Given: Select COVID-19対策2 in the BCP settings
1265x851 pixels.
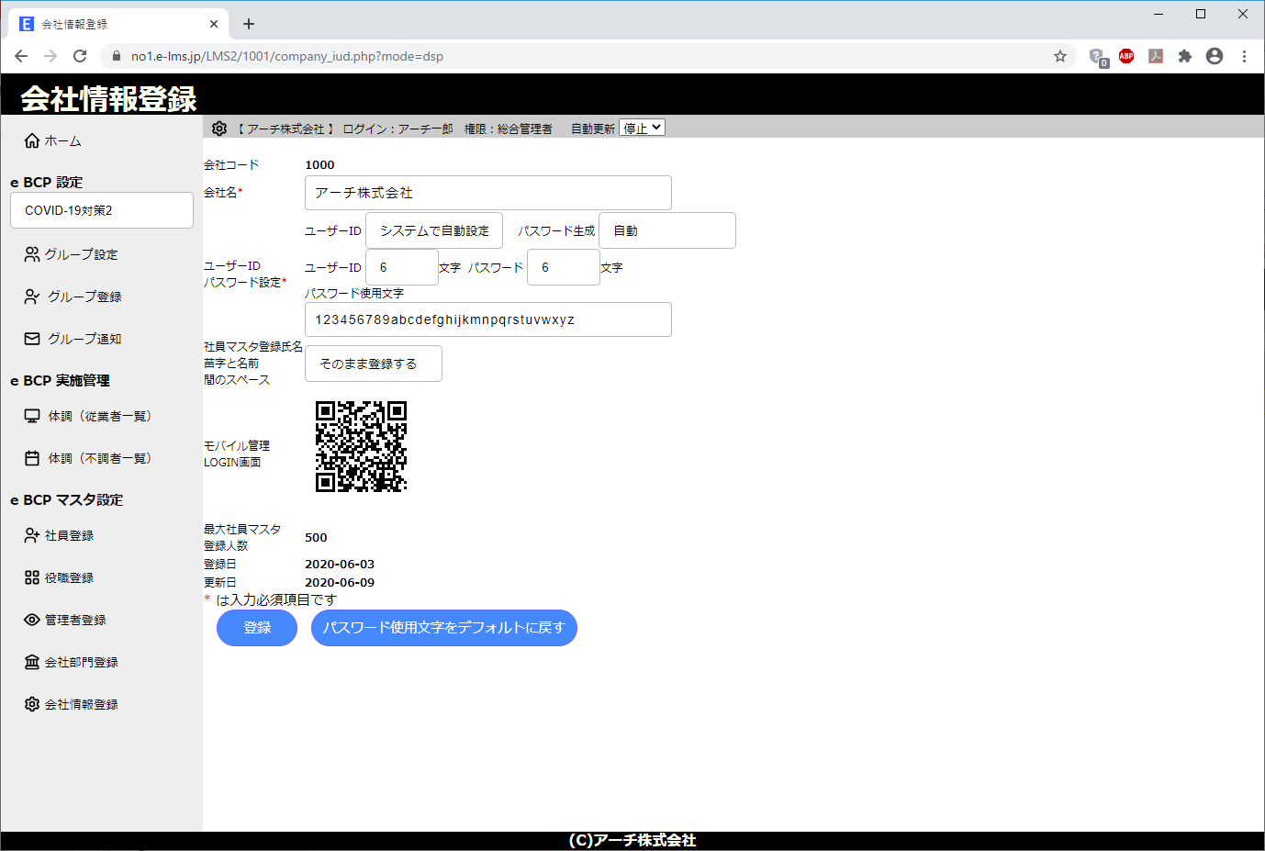Looking at the screenshot, I should 101,210.
